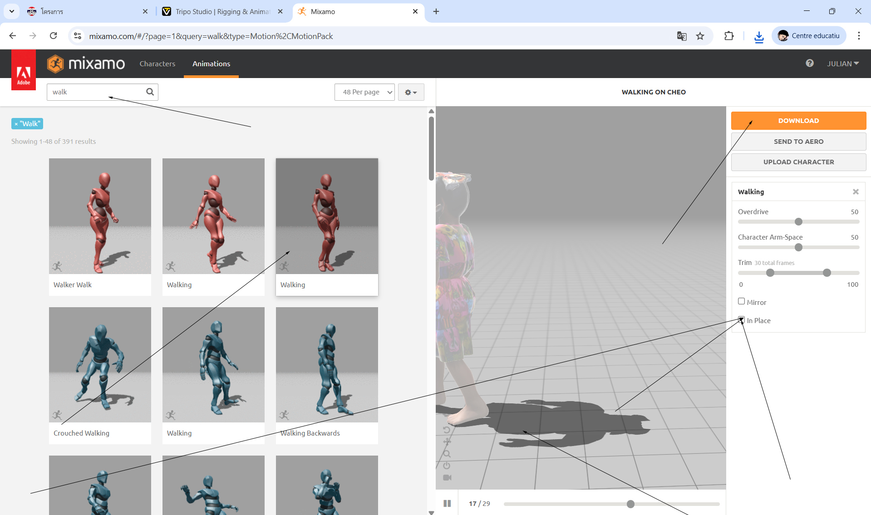
Task: Toggle the In Place checkbox
Action: tap(741, 320)
